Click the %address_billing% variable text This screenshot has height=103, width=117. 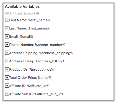tap(50, 61)
